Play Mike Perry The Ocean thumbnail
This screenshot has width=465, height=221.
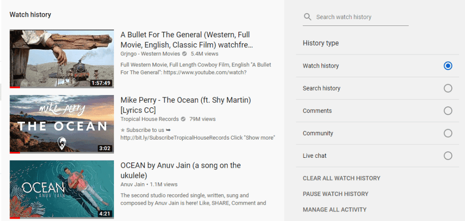pos(62,124)
